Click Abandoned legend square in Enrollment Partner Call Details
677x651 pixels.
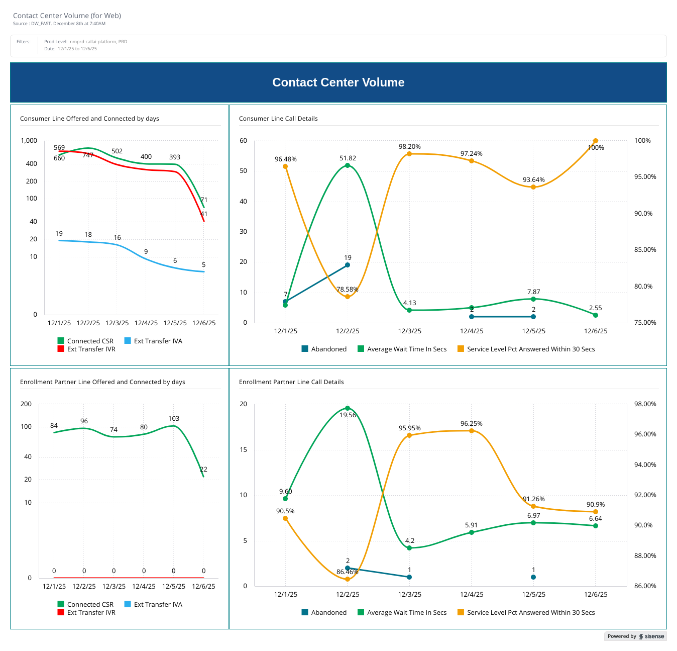(x=305, y=612)
